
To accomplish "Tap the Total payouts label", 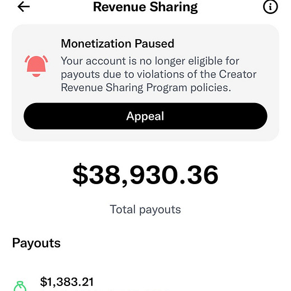I will (x=145, y=209).
